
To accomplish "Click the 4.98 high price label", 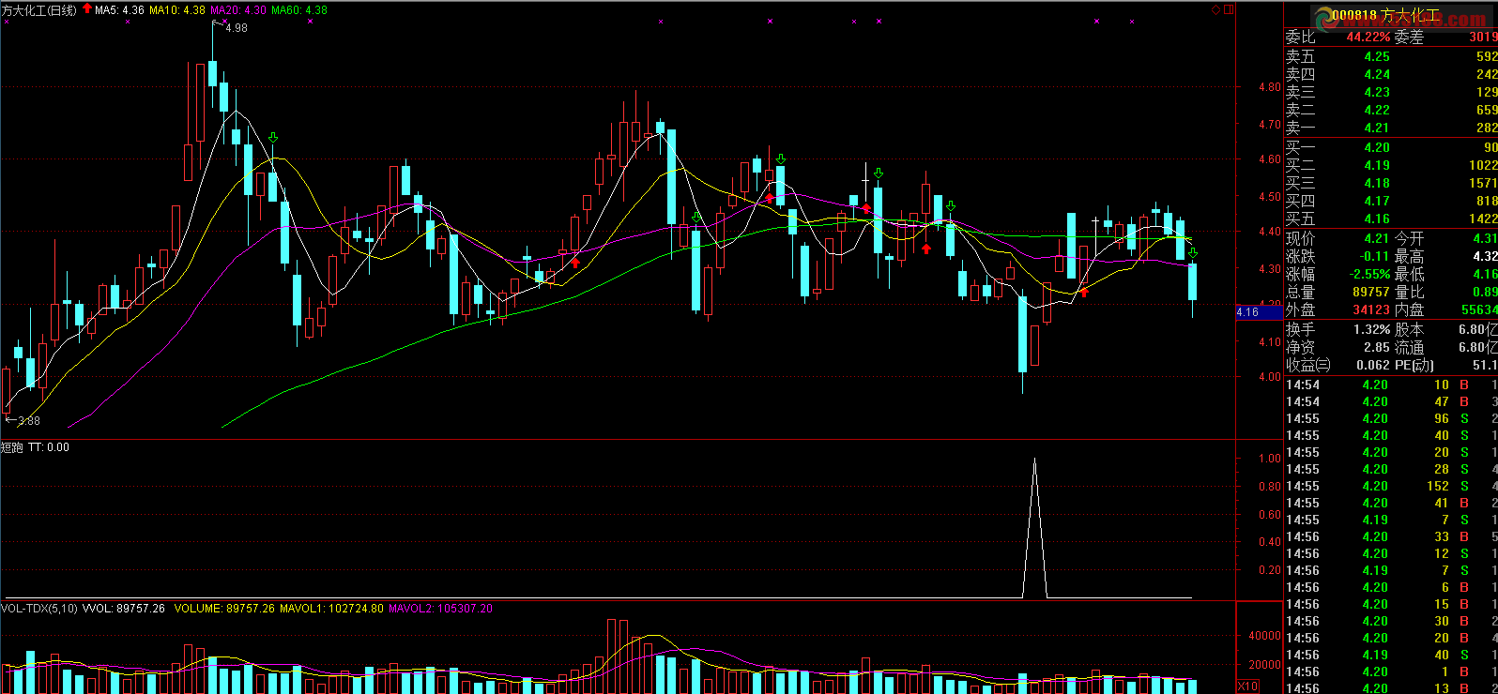I will (x=237, y=28).
